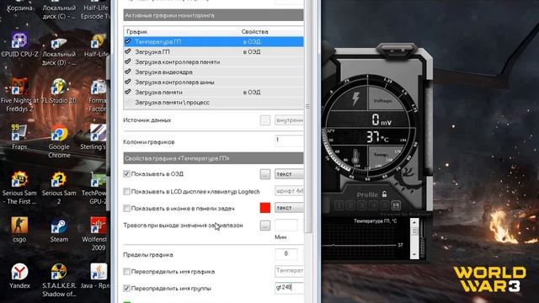Click the Пределы графика minimum field
Image resolution: width=539 pixels, height=303 pixels.
(286, 254)
